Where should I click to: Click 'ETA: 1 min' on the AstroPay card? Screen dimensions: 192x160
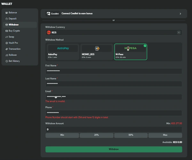52,57
